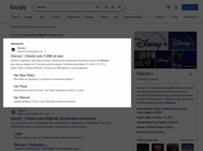
Task: Click the Disney+ favicon in the sponsored ad
Action: click(13, 50)
